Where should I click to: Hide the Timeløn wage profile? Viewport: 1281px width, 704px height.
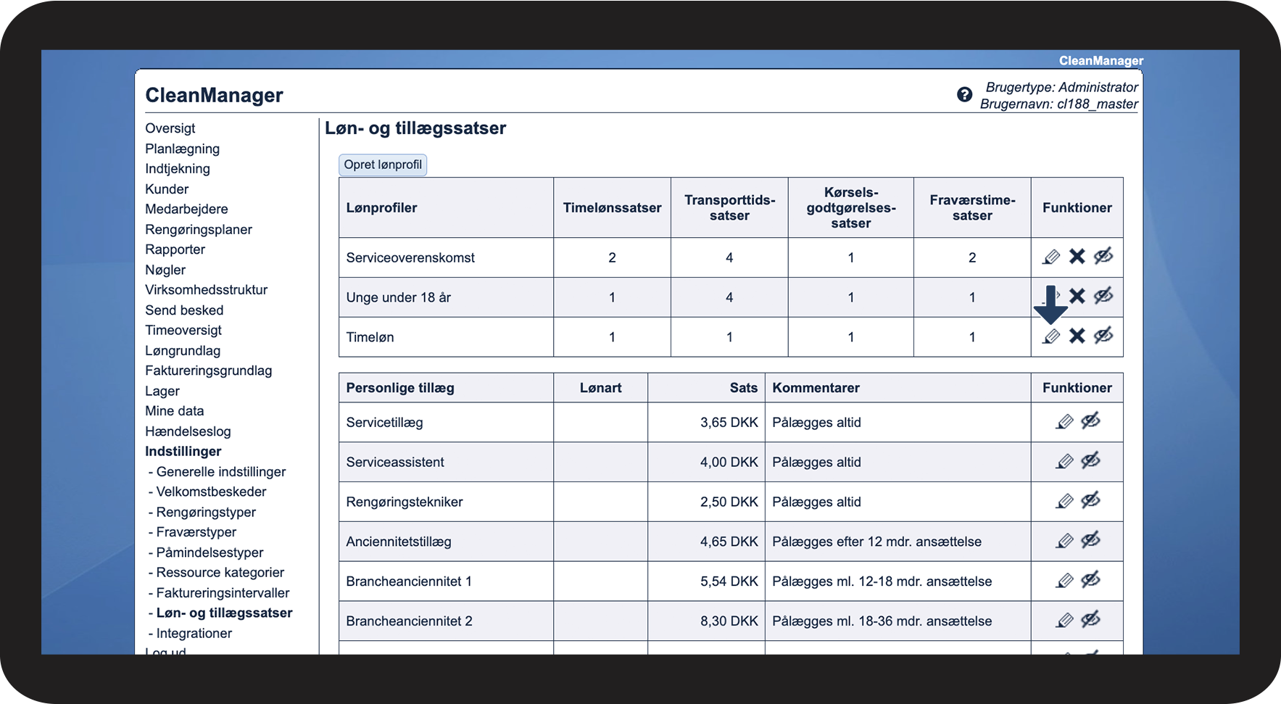click(1103, 336)
